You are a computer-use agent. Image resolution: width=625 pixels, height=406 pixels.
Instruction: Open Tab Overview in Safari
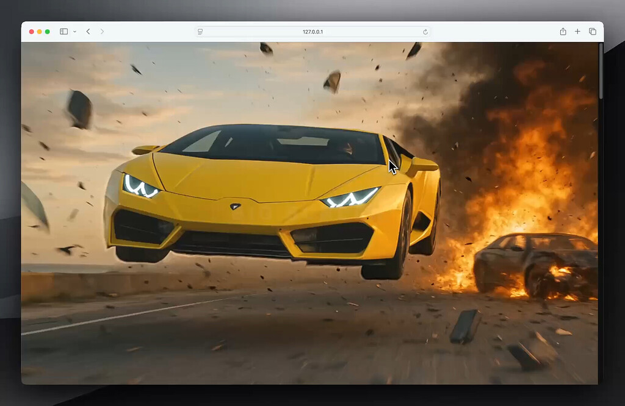coord(593,31)
